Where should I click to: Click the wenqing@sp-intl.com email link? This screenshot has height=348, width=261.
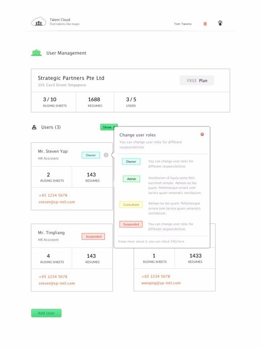coord(161,283)
